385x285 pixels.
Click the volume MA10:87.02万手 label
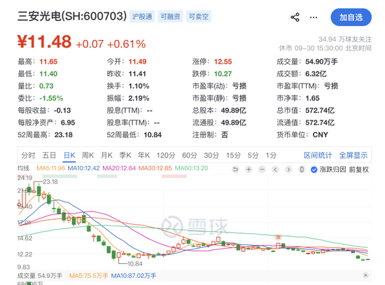[x=133, y=276]
